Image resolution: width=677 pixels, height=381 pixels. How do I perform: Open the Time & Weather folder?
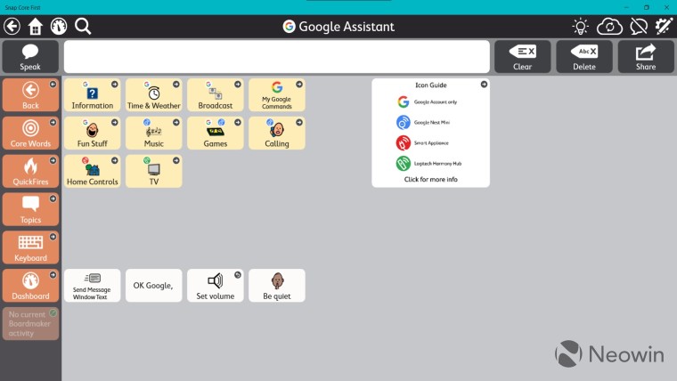click(x=154, y=95)
